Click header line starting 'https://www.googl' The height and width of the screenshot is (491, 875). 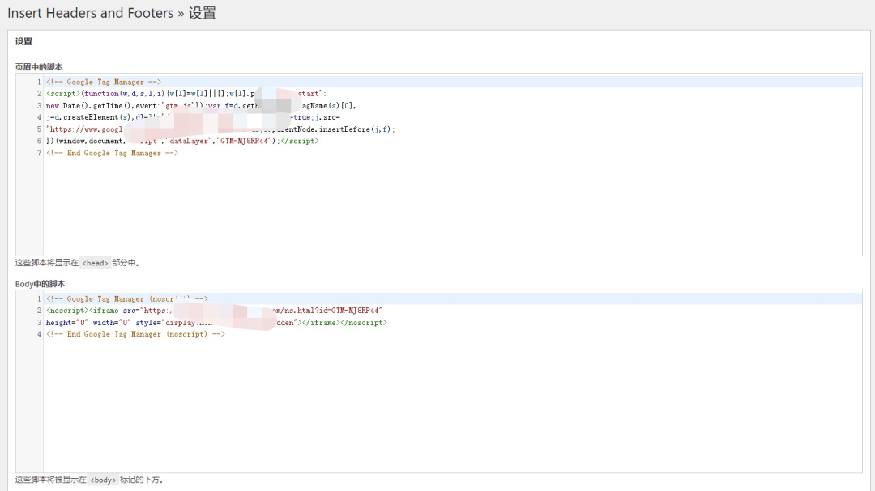pyautogui.click(x=220, y=129)
